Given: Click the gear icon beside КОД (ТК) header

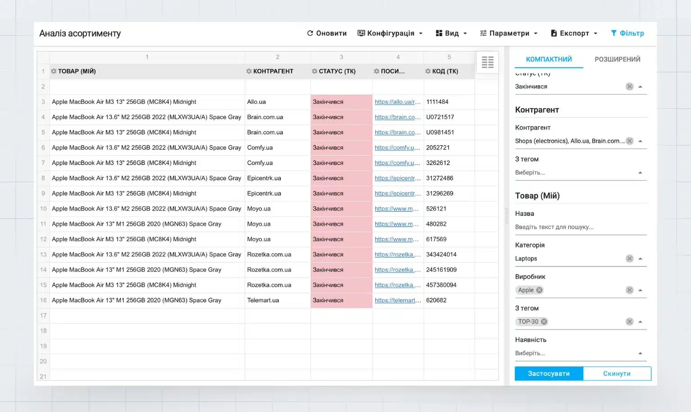Looking at the screenshot, I should (428, 71).
